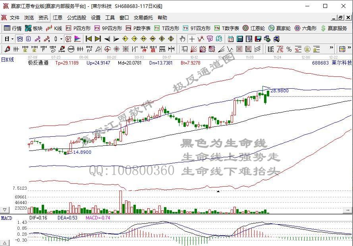Switch to K线 chart view
The width and height of the screenshot is (353, 246).
[x=54, y=28]
